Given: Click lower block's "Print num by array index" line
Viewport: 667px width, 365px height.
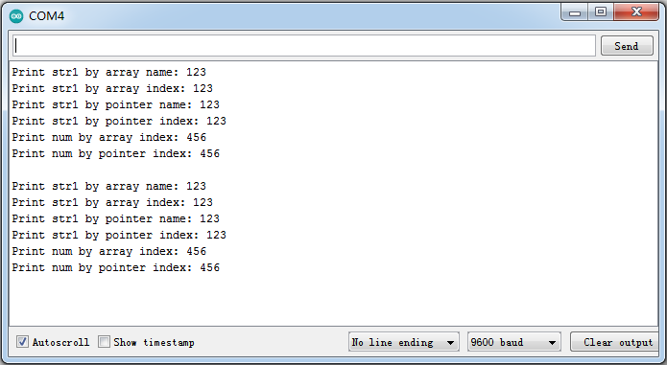Looking at the screenshot, I should tap(108, 251).
